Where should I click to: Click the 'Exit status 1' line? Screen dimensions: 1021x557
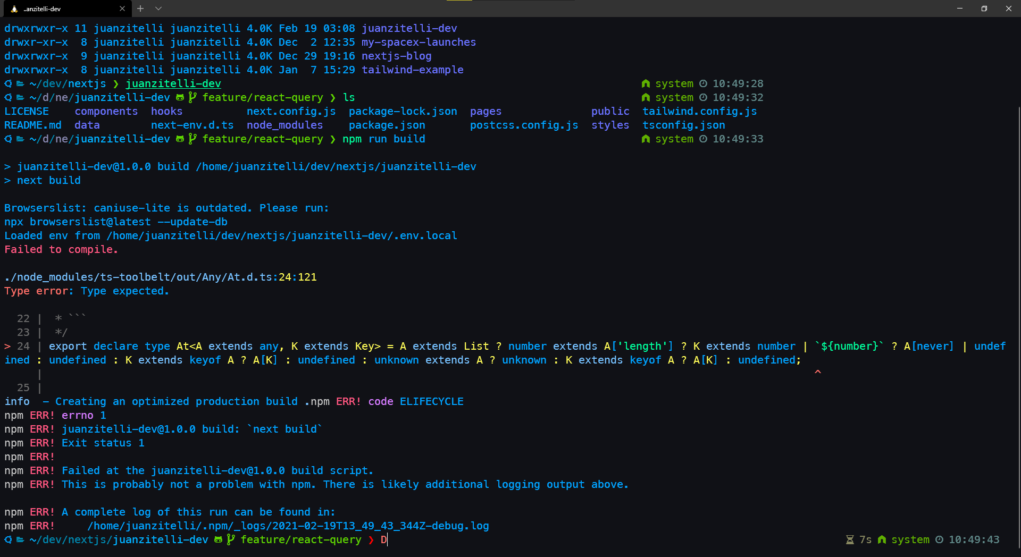[103, 443]
